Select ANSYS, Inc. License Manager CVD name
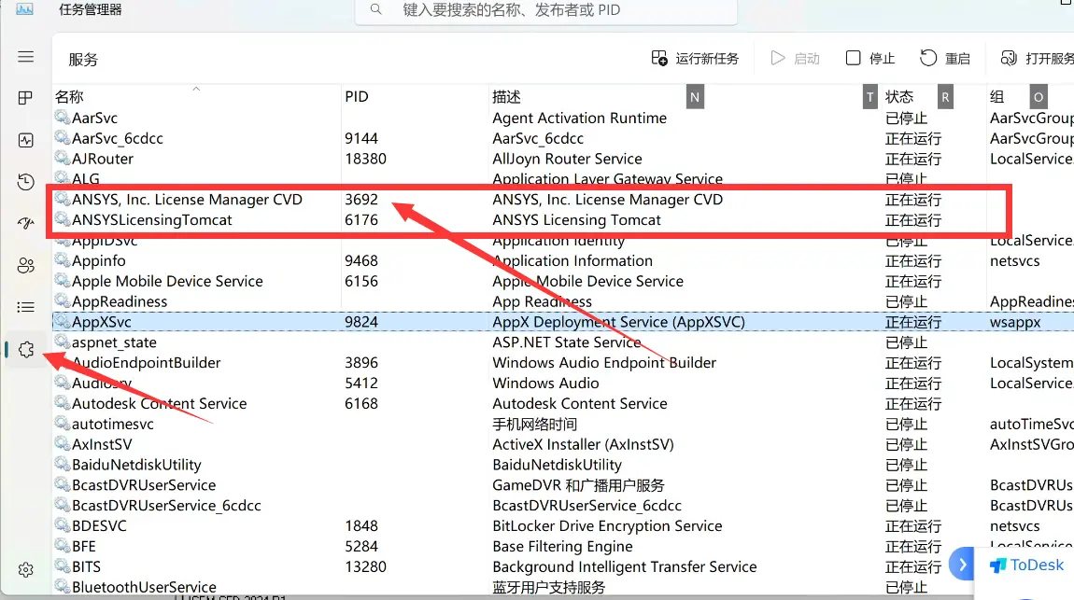 187,199
